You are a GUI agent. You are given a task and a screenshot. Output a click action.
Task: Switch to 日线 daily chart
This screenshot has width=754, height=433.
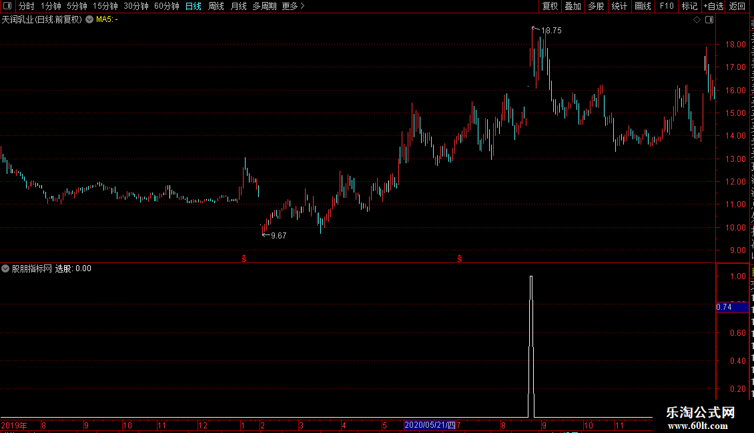pos(194,6)
